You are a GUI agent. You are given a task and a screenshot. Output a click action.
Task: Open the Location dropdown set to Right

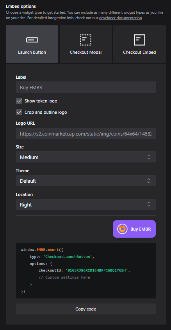click(x=86, y=205)
